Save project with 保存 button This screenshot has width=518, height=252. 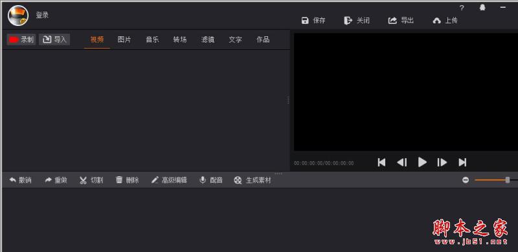pos(313,21)
